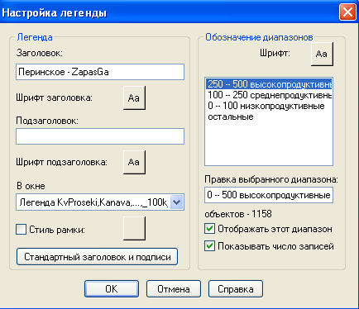The height and width of the screenshot is (309, 359).
Task: Click the Отмена button
Action: click(x=174, y=288)
